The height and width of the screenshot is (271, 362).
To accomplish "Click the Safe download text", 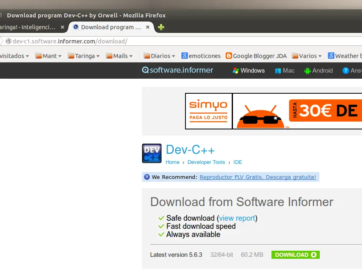I will [x=190, y=218].
